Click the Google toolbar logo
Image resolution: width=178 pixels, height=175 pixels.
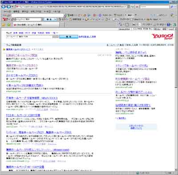click(x=7, y=15)
